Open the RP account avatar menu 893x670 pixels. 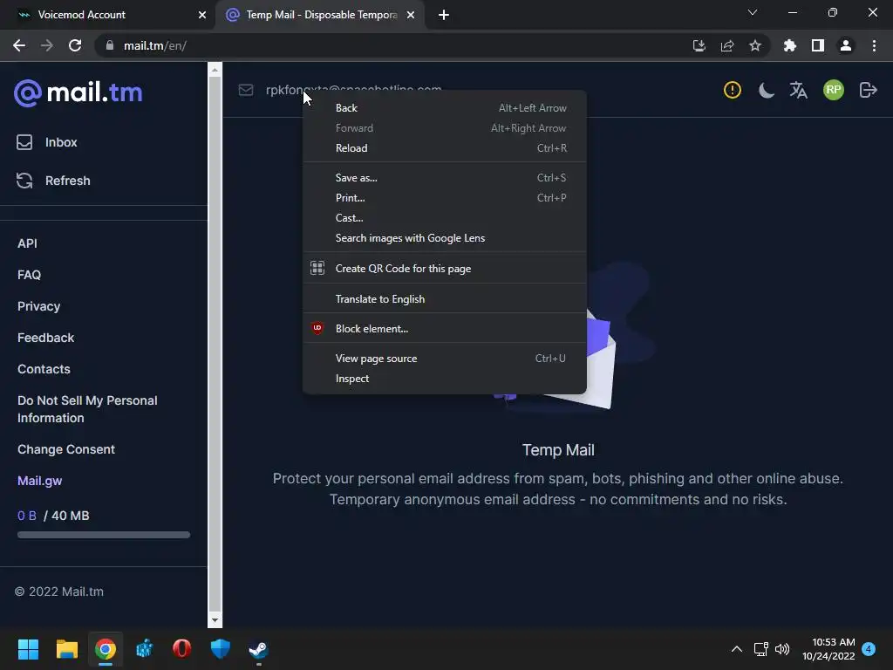(x=833, y=90)
